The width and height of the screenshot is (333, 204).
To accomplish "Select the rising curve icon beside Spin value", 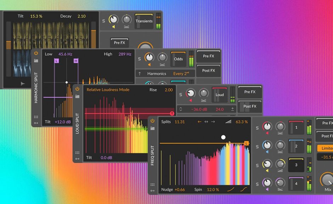I will click(x=231, y=189).
